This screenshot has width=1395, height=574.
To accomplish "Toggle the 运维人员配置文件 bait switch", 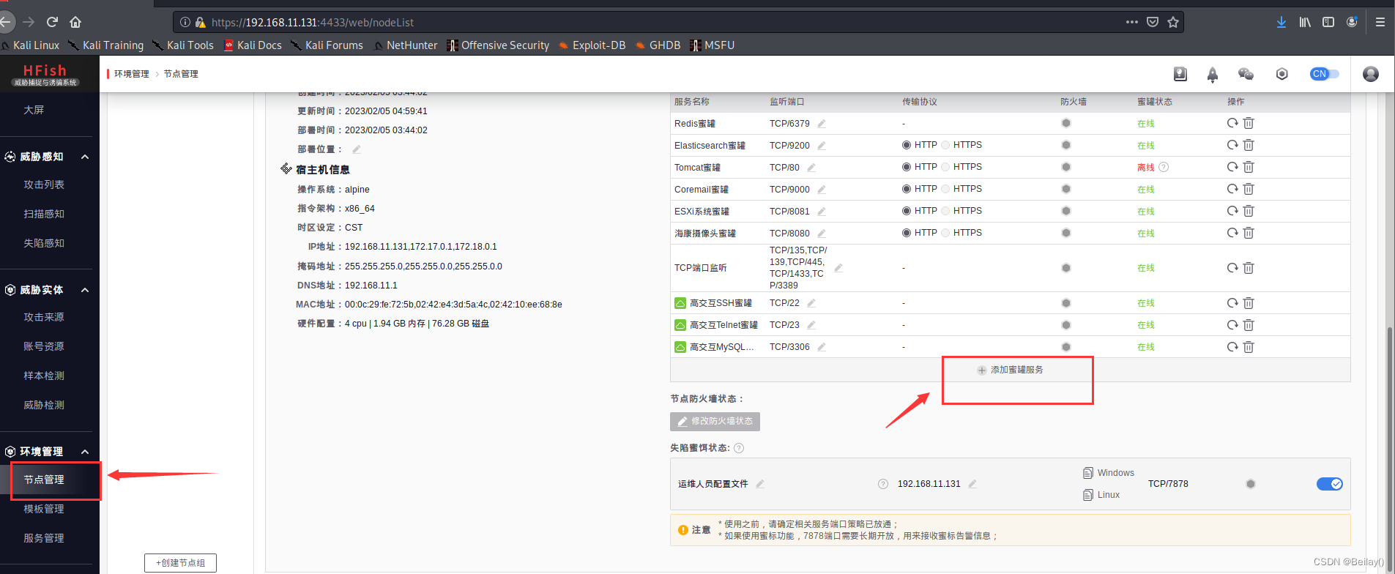I will [1330, 484].
